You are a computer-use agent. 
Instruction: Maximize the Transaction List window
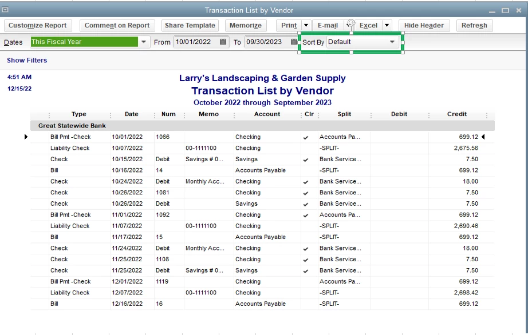(505, 10)
